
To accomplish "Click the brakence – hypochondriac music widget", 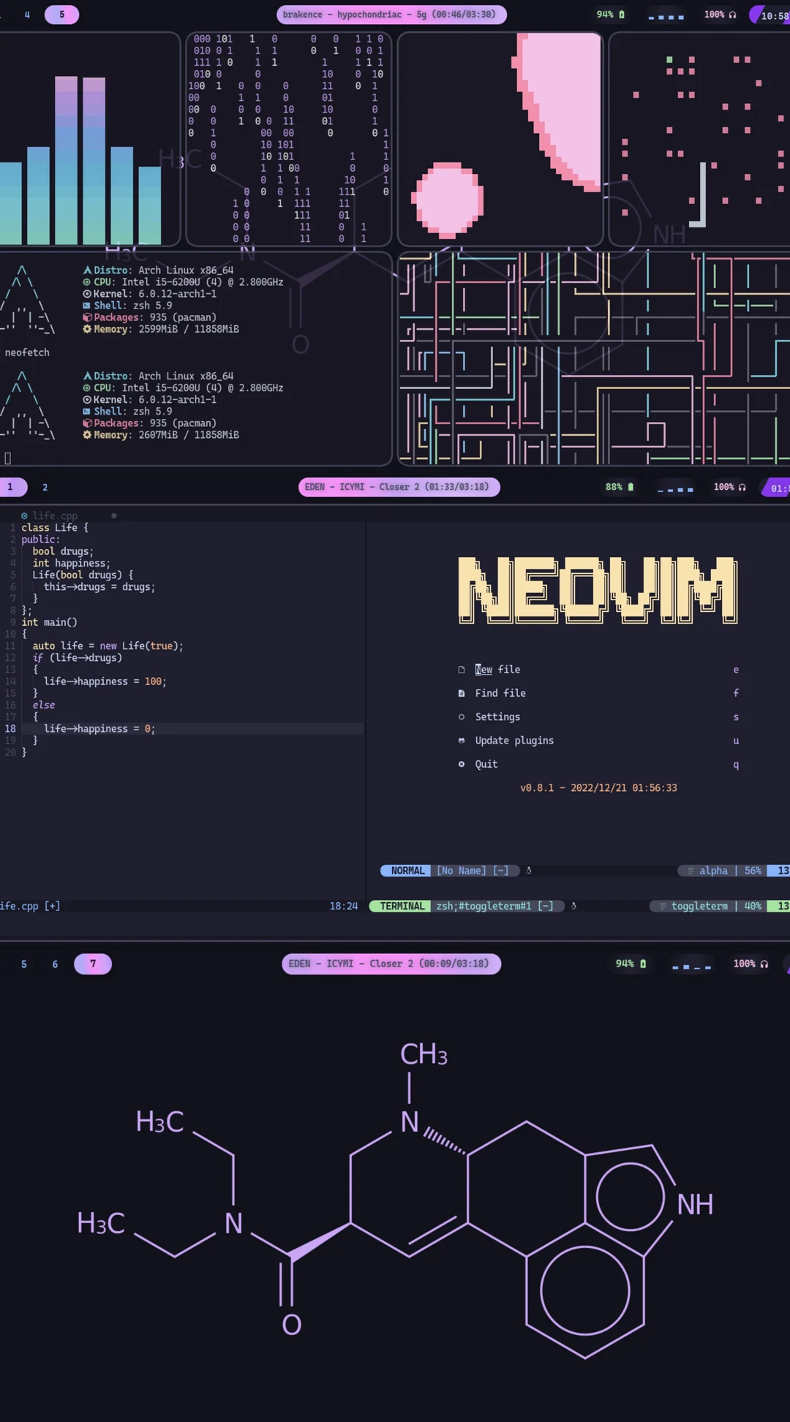I will coord(391,15).
